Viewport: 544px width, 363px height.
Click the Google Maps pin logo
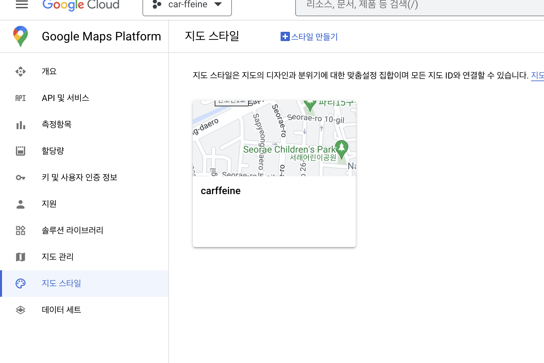pyautogui.click(x=21, y=36)
